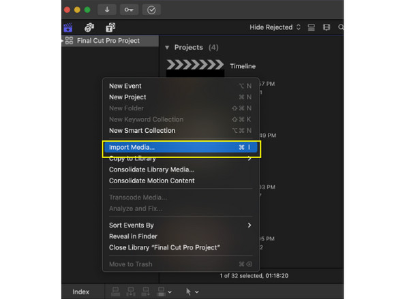Choose New Smart Collection menu item
Viewport: 409px width, 299px height.
pyautogui.click(x=180, y=131)
